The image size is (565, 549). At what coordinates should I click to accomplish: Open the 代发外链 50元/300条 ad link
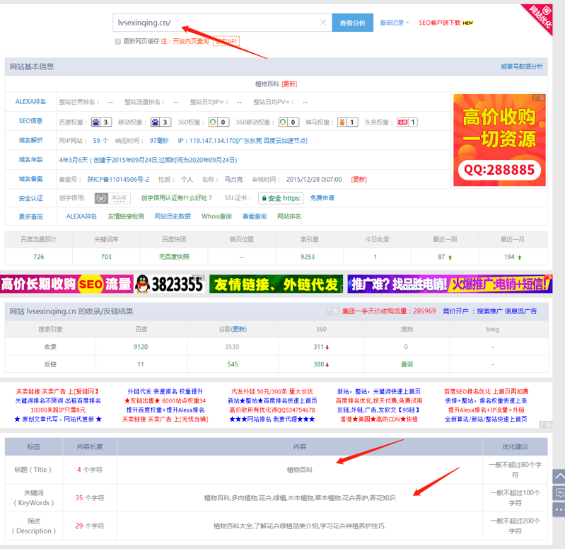coord(272,391)
